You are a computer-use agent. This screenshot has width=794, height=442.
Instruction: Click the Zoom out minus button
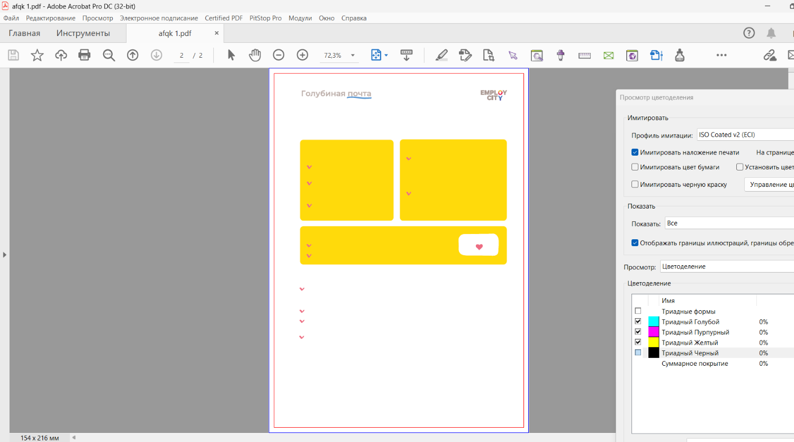(x=278, y=55)
